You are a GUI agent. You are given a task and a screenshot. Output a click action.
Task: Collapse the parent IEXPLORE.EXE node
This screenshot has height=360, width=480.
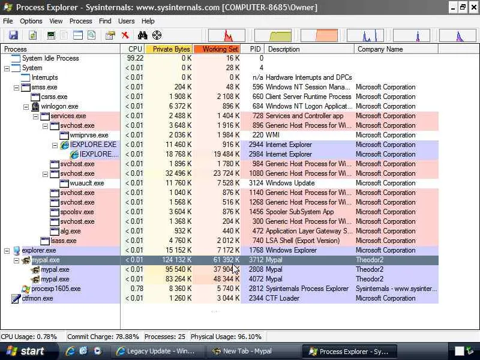pos(55,145)
